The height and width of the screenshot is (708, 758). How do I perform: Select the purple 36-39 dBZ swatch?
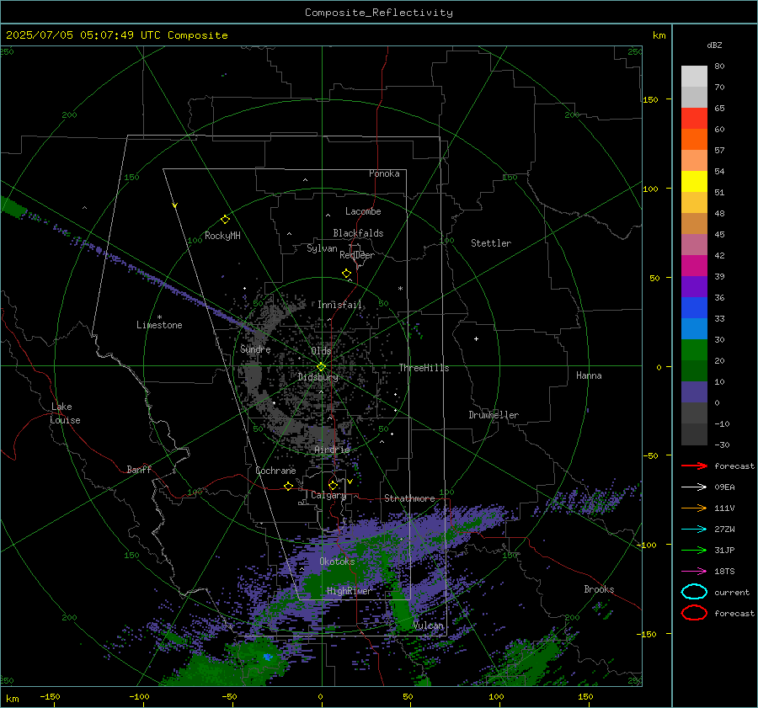pyautogui.click(x=694, y=287)
